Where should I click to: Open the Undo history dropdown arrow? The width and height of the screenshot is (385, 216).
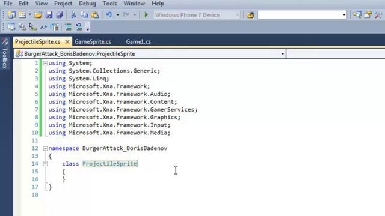tap(118, 15)
